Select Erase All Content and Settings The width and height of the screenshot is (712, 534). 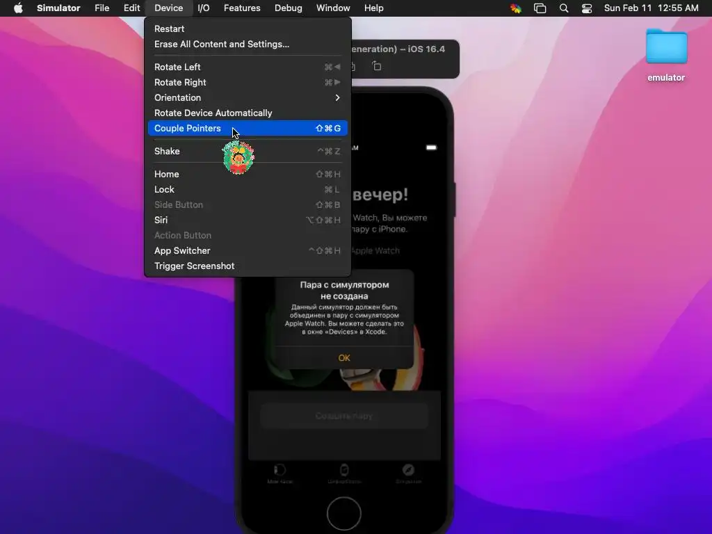(x=248, y=44)
